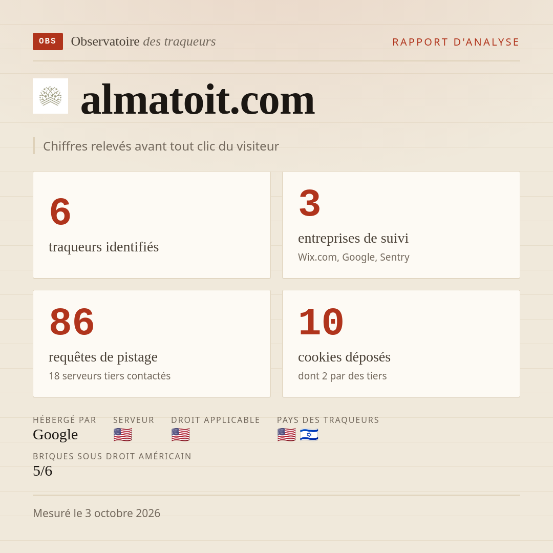Click the Google host name
553x553 pixels.
pos(55,435)
